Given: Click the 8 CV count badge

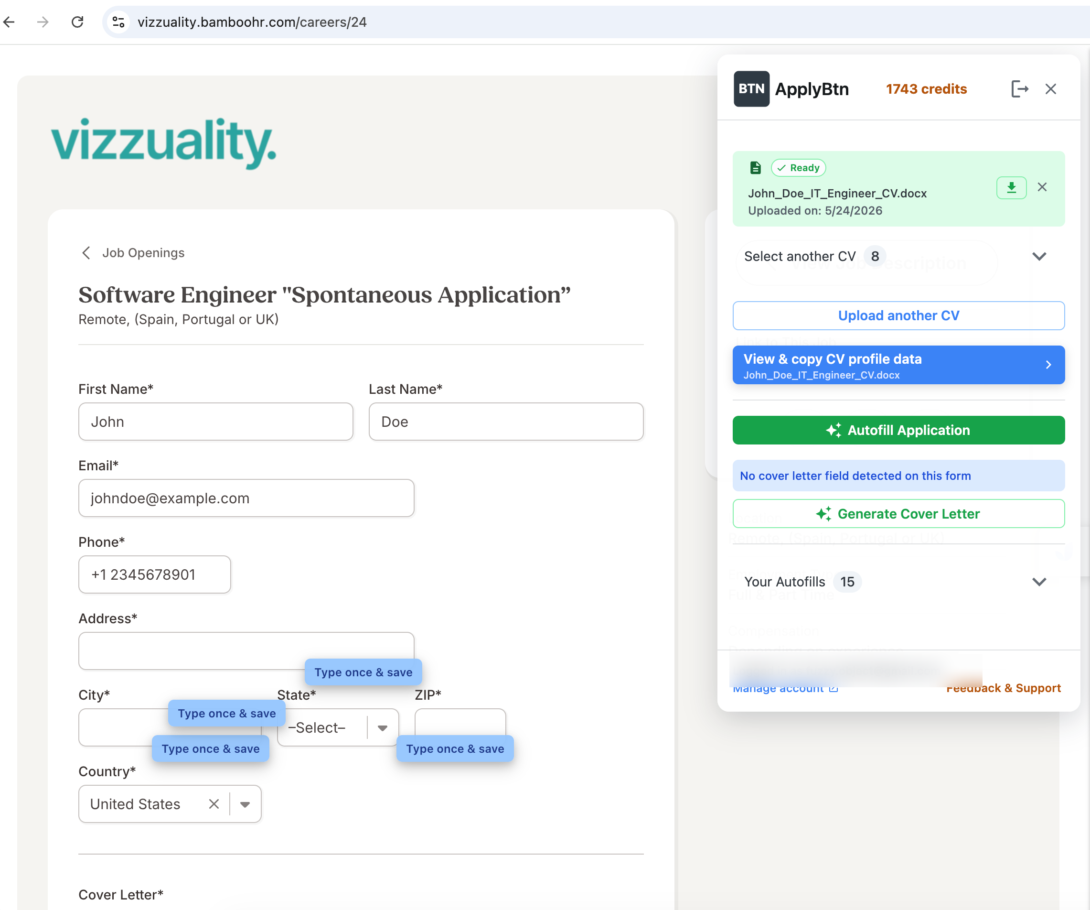Looking at the screenshot, I should [875, 256].
